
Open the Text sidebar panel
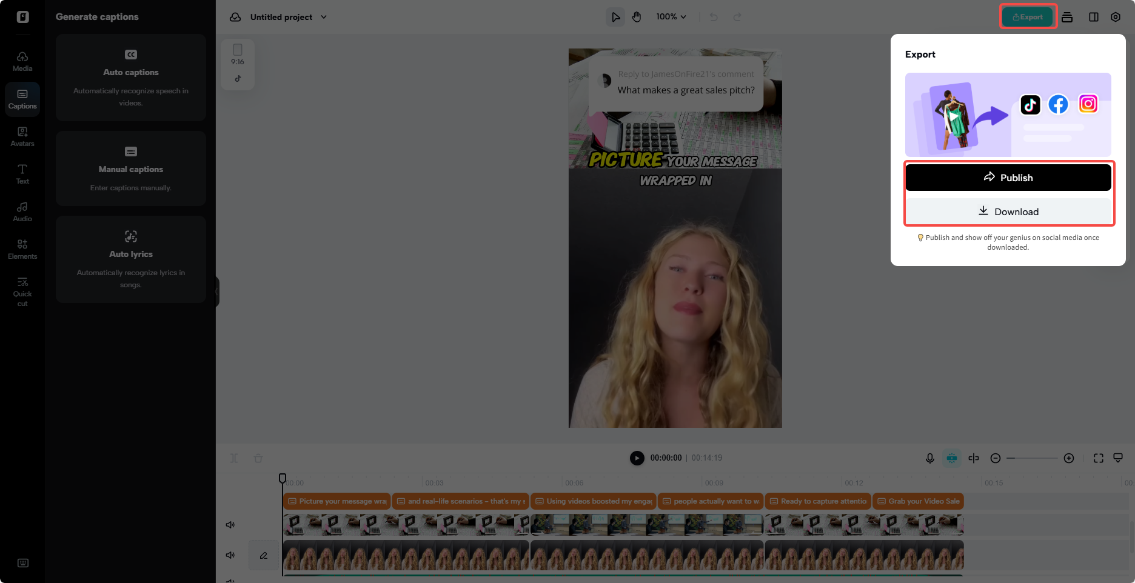22,175
